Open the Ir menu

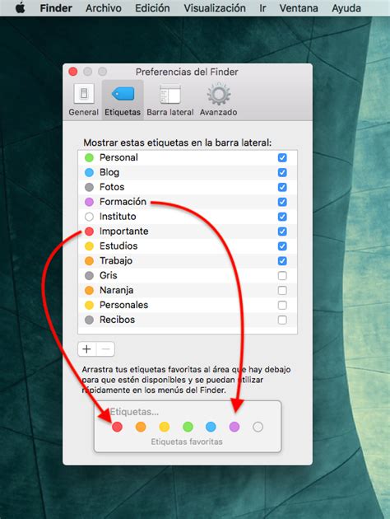click(262, 8)
